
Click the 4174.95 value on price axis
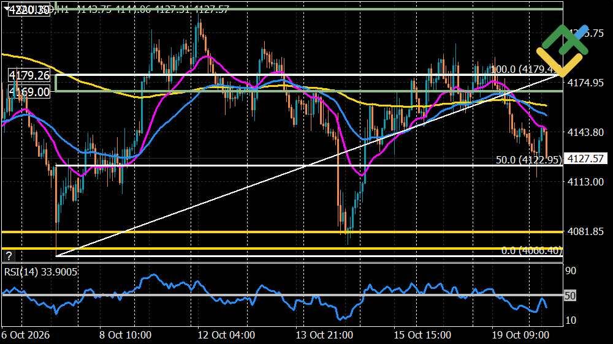click(585, 83)
